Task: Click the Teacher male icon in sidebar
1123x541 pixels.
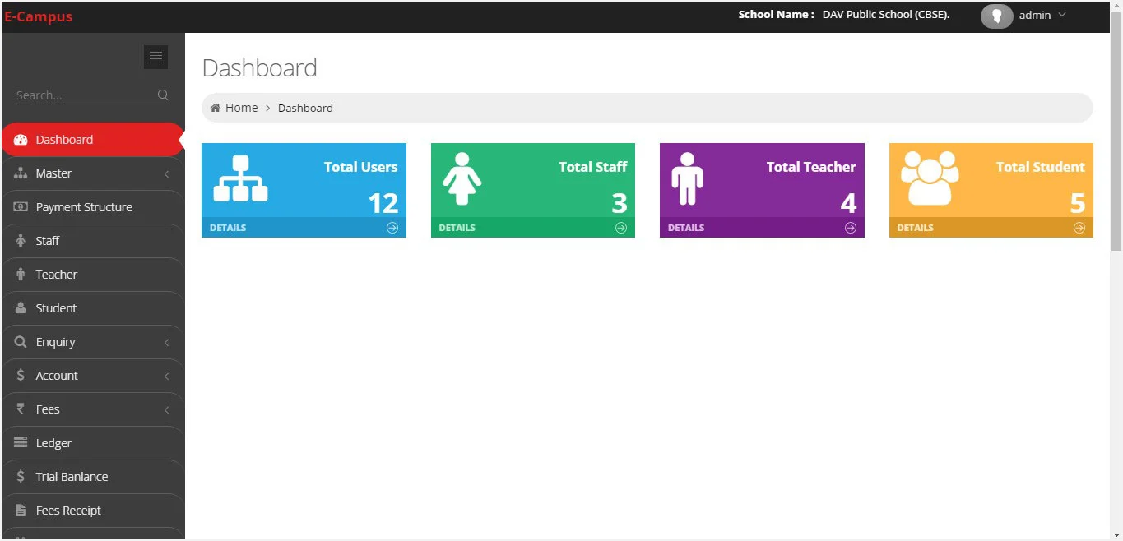Action: [x=21, y=275]
